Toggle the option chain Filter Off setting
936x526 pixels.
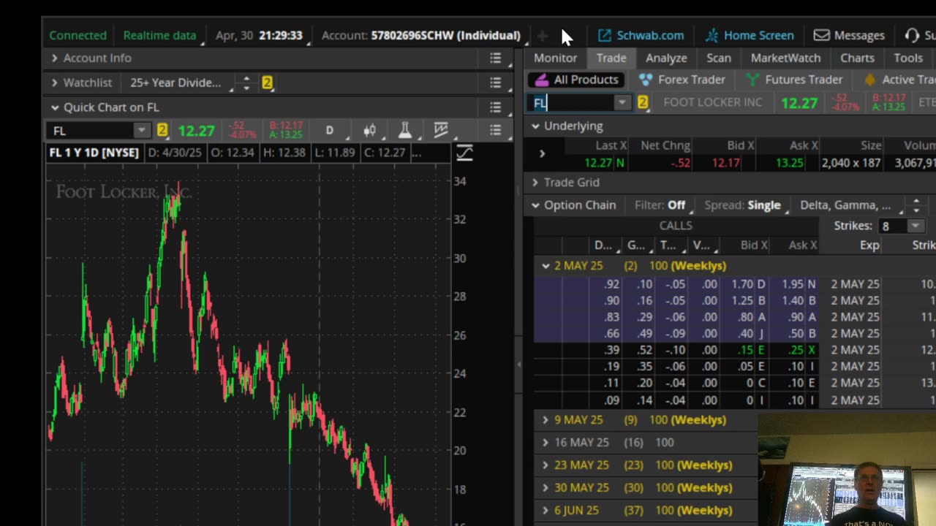point(660,205)
